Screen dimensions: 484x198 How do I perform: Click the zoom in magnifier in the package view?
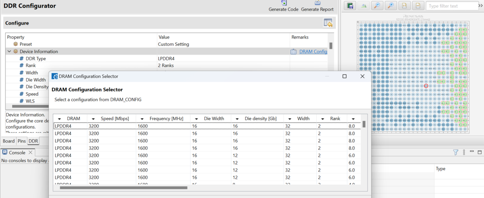pyautogui.click(x=390, y=5)
